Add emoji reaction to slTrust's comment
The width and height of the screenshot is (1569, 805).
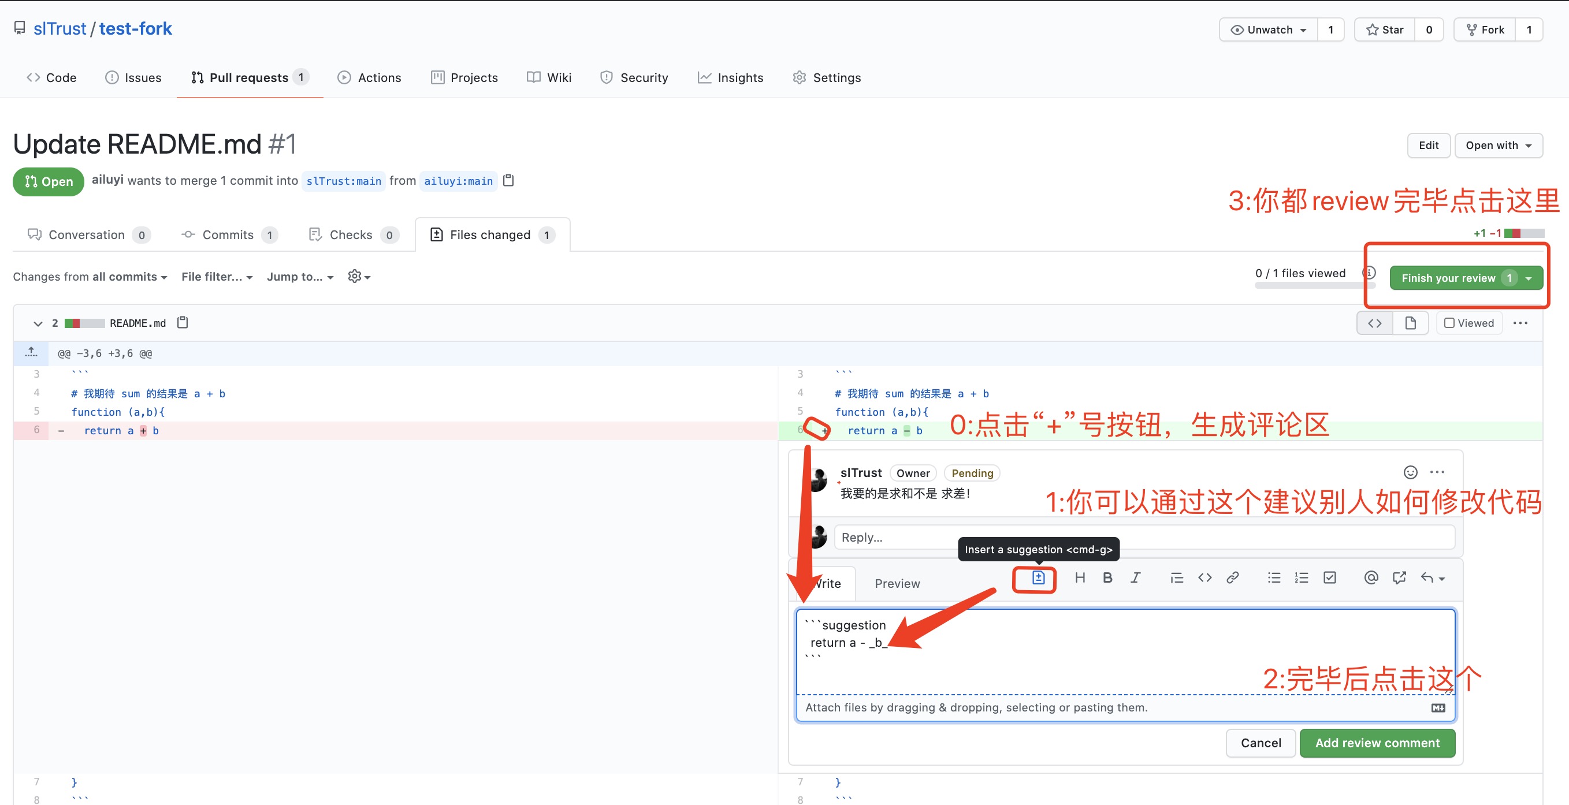click(1410, 472)
